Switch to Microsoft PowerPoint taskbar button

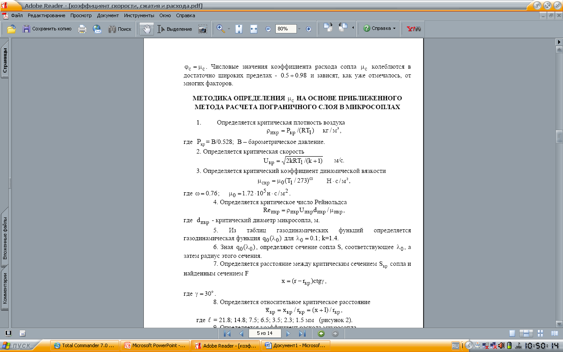[155, 346]
